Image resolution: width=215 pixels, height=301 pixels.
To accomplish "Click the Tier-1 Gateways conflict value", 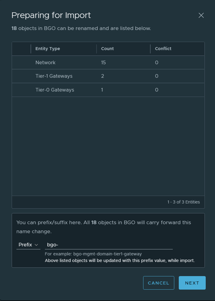I will (x=157, y=76).
